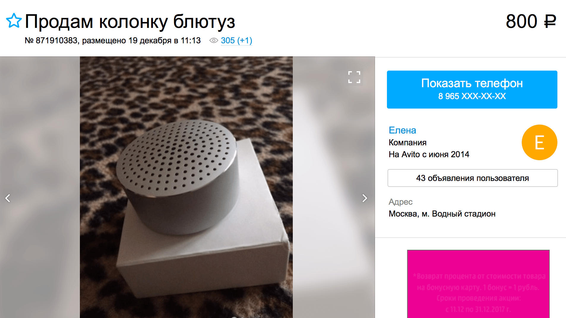Show previous photo with left arrow
Viewport: 566px width, 318px height.
coord(8,198)
